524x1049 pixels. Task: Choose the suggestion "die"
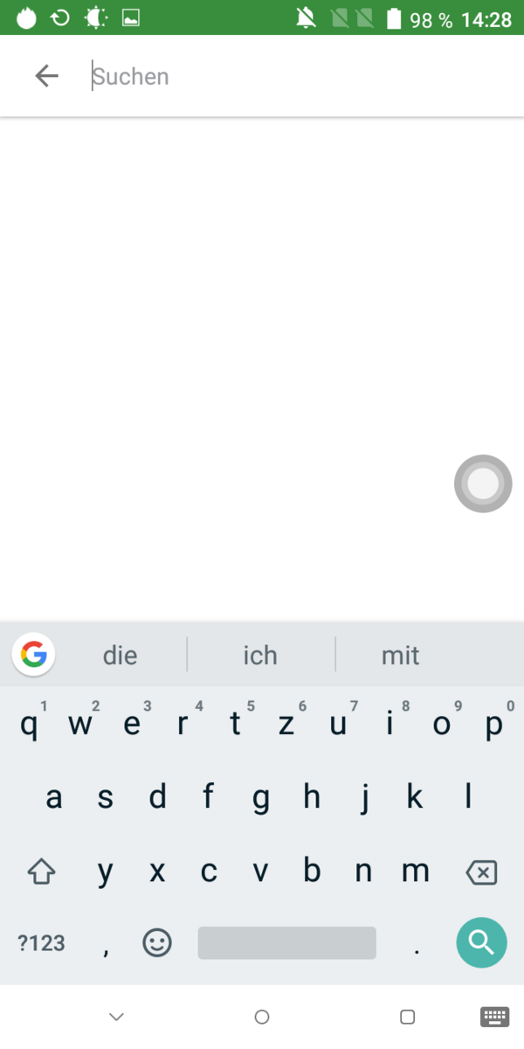tap(121, 655)
